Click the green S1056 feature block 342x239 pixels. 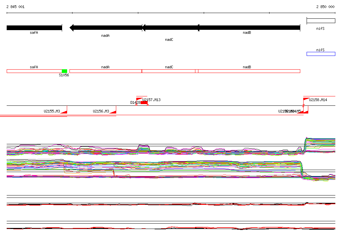tap(64, 71)
